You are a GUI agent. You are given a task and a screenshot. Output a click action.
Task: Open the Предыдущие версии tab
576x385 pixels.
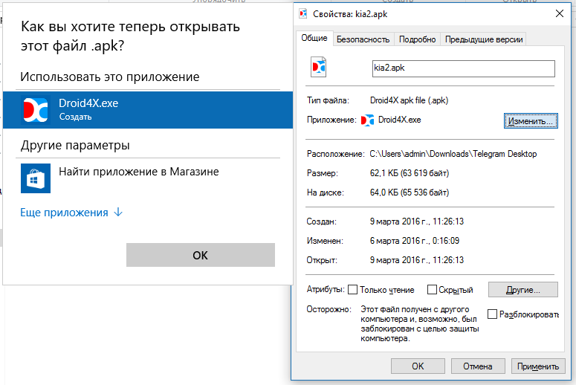pyautogui.click(x=484, y=39)
